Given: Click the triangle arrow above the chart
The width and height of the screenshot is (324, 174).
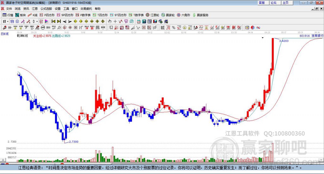Looking at the screenshot, I should pos(263,38).
